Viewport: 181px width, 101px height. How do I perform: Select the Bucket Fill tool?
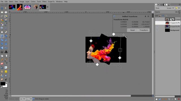click(x=2, y=56)
